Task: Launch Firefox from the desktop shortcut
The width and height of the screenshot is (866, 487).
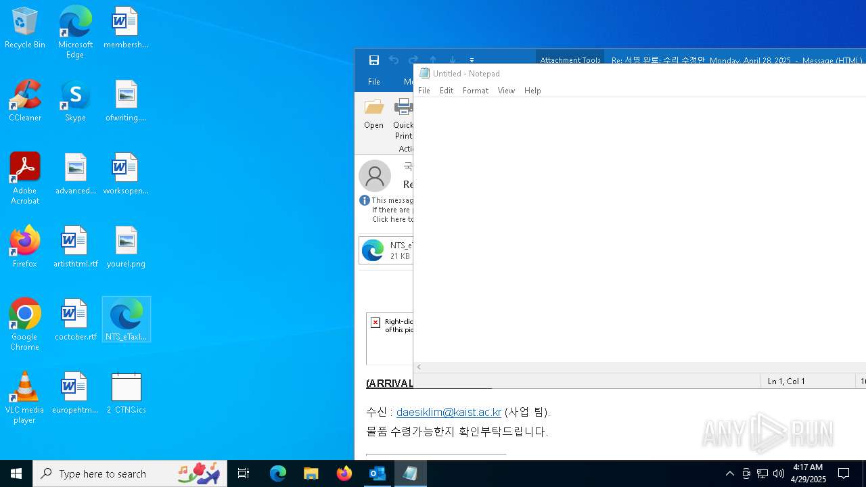Action: (25, 248)
